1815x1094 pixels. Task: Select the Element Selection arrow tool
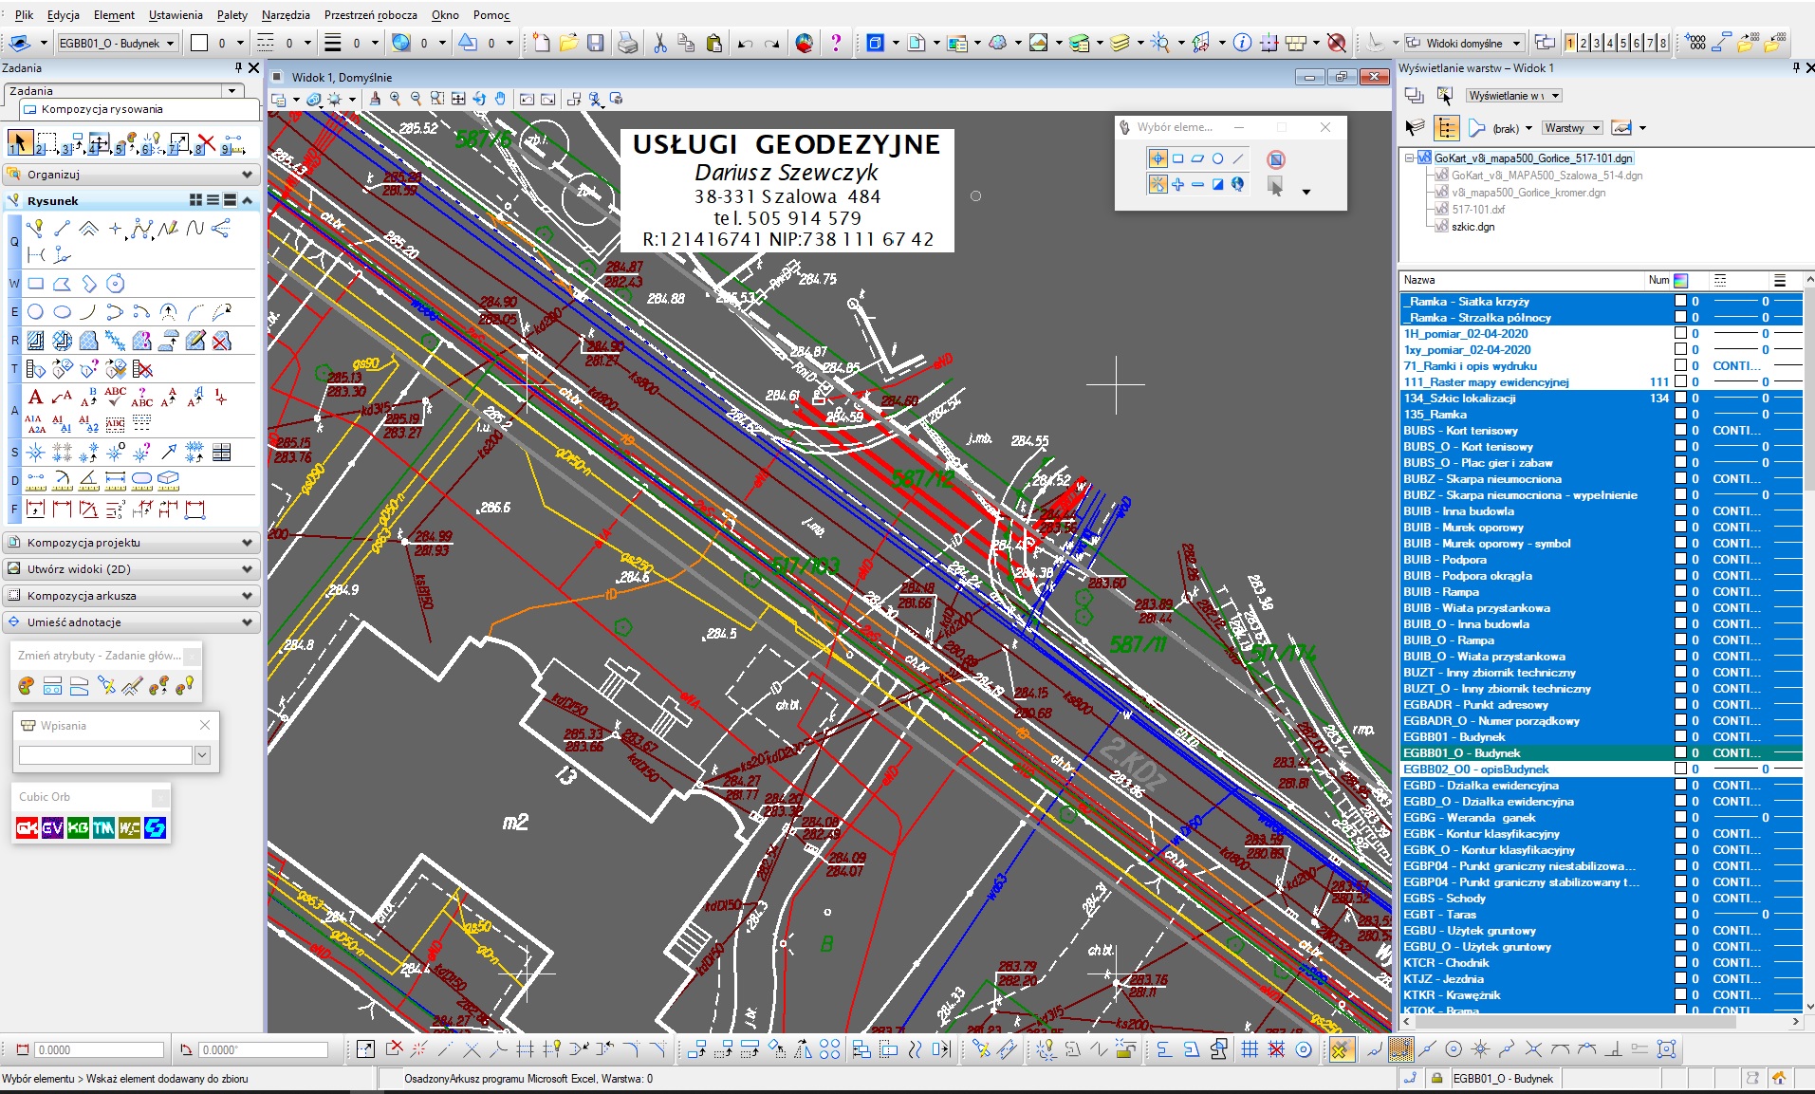[18, 143]
